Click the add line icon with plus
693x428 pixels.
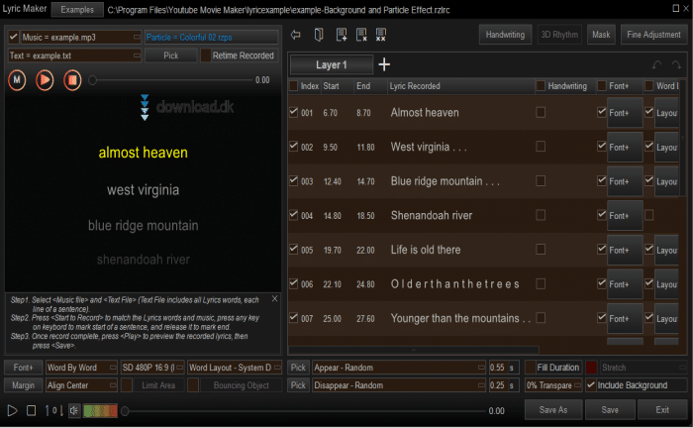click(x=340, y=36)
